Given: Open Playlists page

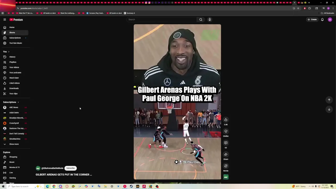Looking at the screenshot, I should (15, 62).
